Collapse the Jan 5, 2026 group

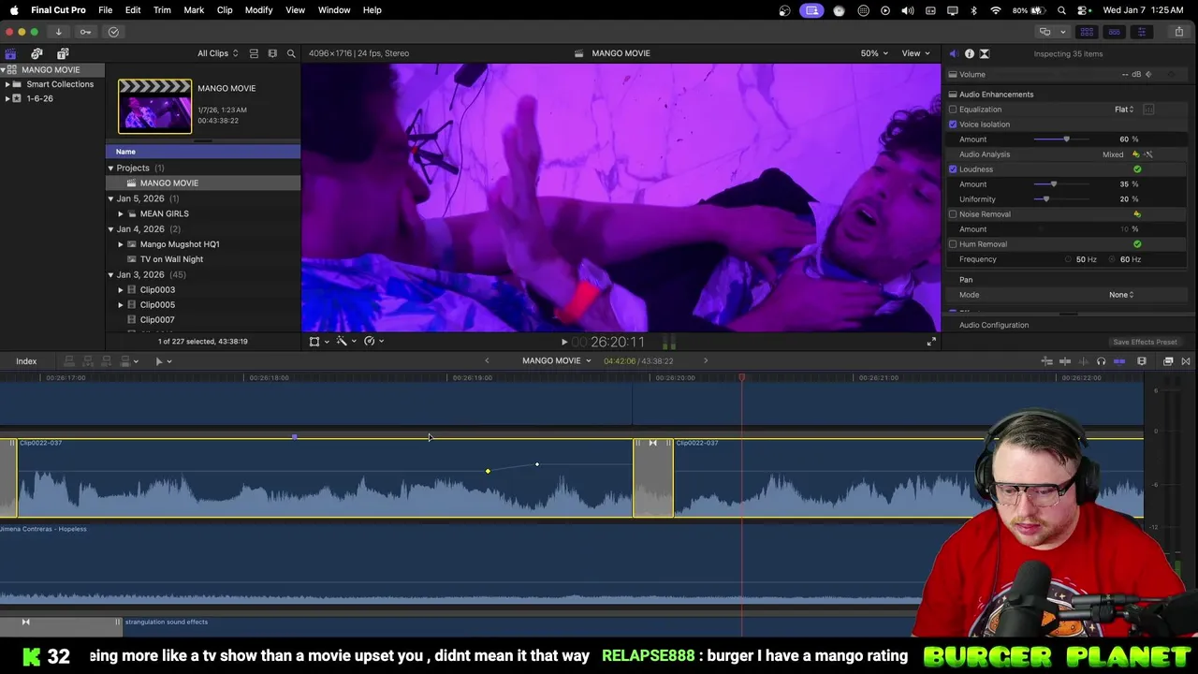(110, 198)
